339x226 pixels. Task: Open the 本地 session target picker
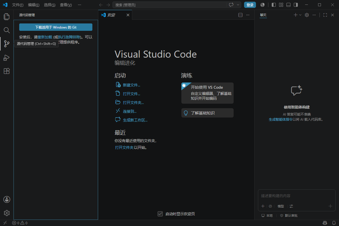267,216
